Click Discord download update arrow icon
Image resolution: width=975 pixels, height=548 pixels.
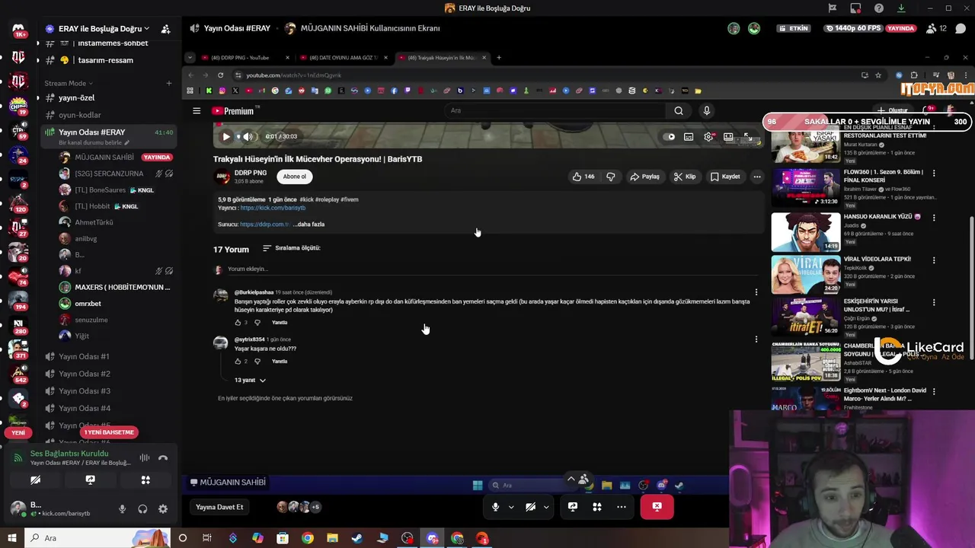901,8
